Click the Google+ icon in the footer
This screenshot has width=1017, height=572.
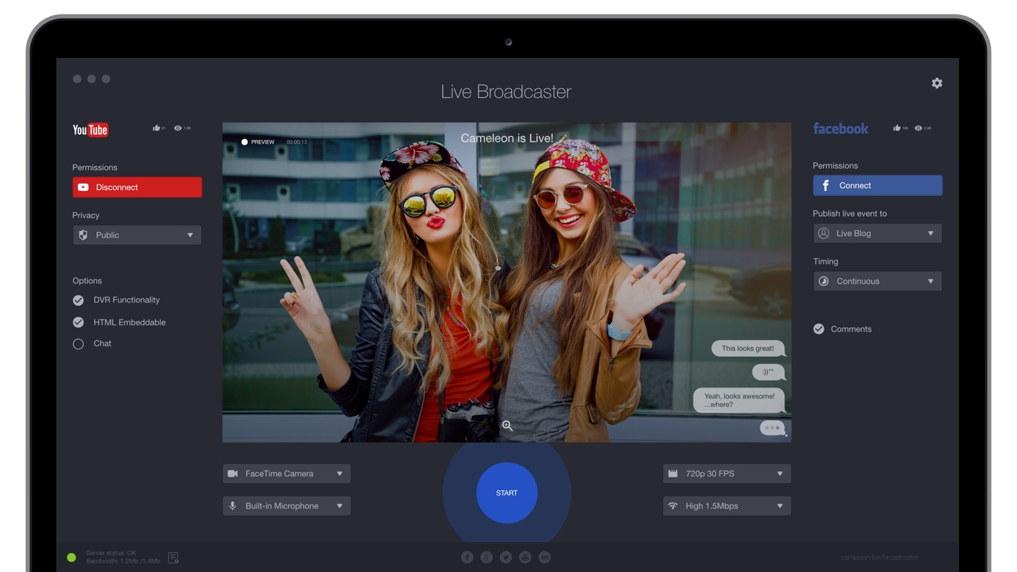[x=486, y=556]
